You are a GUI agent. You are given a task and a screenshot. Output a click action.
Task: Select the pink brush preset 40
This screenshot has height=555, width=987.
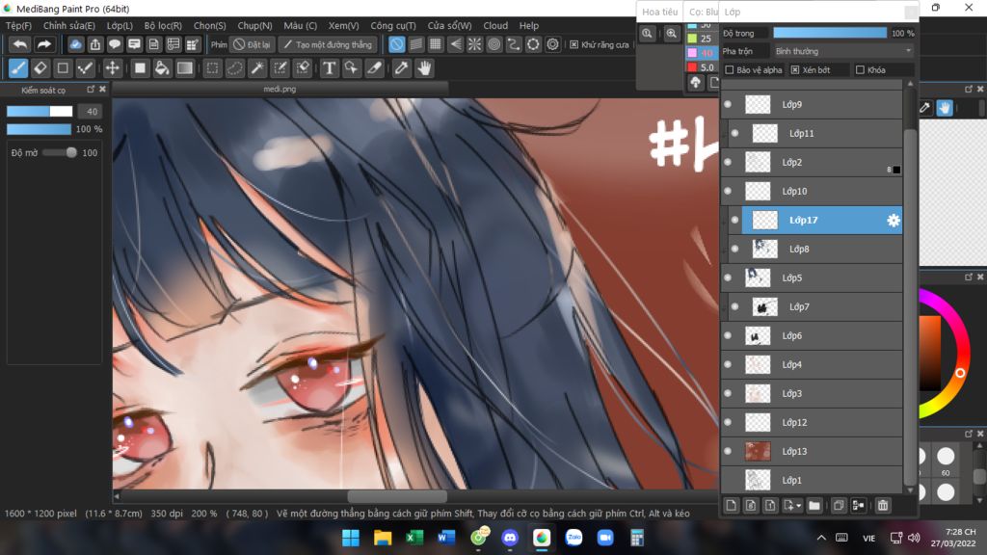click(701, 53)
